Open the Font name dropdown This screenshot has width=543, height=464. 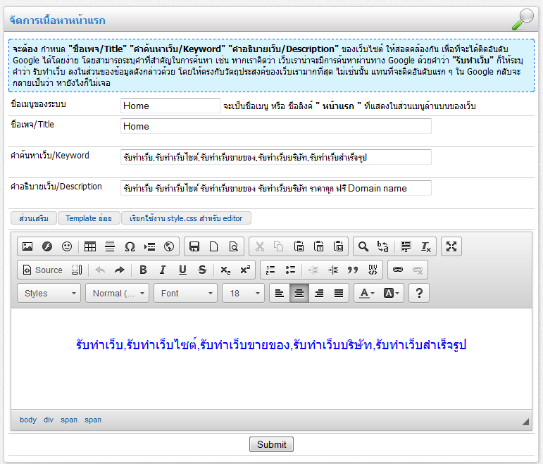[186, 294]
